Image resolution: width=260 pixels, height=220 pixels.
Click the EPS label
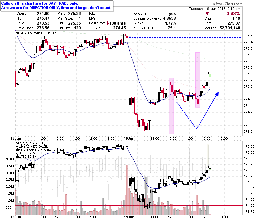[x=93, y=18]
